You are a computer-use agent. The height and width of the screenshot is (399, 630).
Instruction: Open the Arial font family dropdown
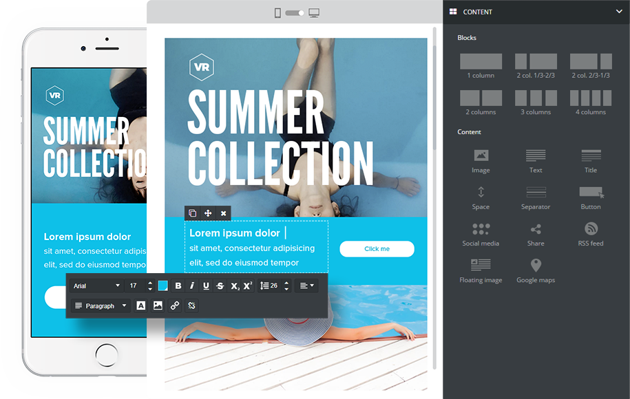pyautogui.click(x=96, y=285)
